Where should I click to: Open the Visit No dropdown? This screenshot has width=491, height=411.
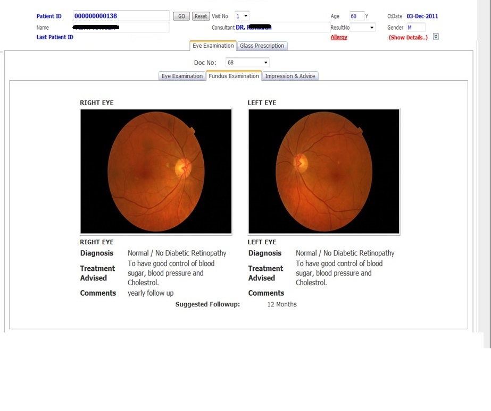[x=242, y=16]
